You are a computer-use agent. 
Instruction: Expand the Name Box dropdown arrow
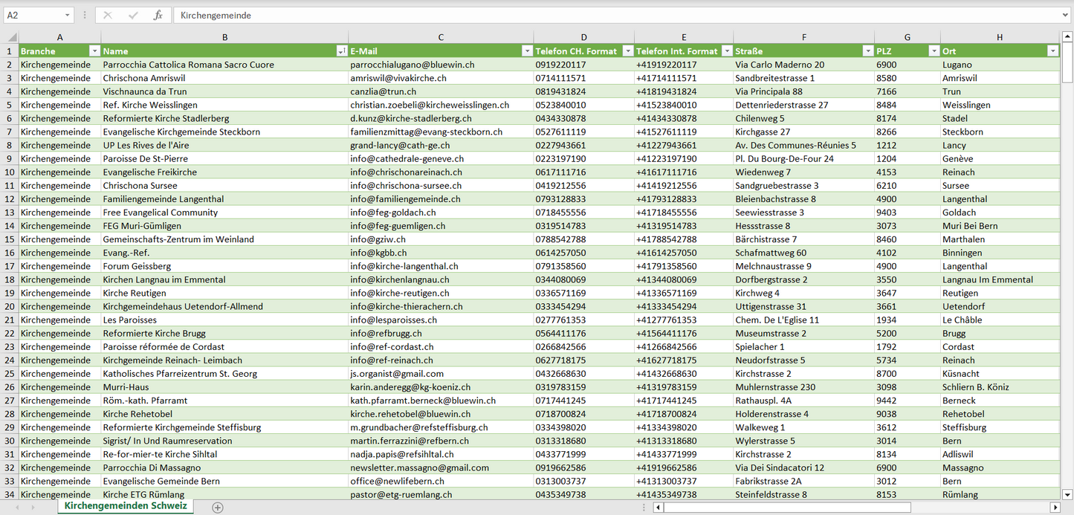[x=68, y=15]
